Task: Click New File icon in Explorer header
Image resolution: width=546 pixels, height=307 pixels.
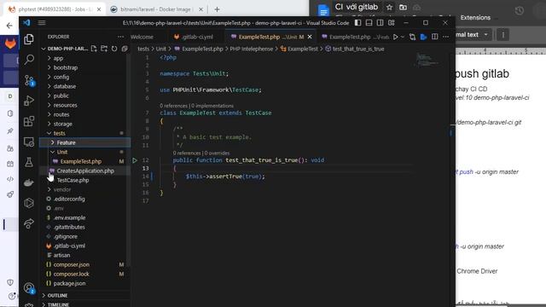Action: [x=94, y=49]
